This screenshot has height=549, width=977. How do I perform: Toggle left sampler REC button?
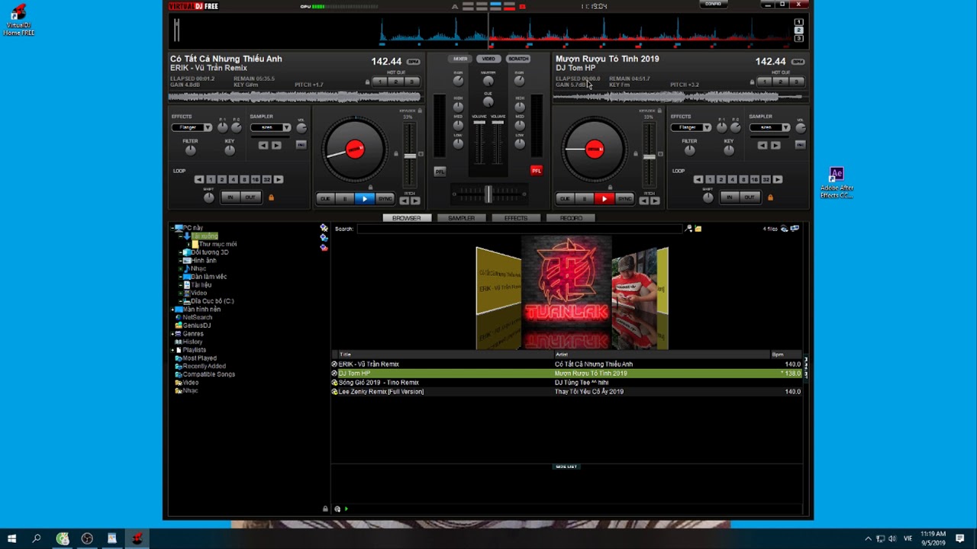point(301,145)
